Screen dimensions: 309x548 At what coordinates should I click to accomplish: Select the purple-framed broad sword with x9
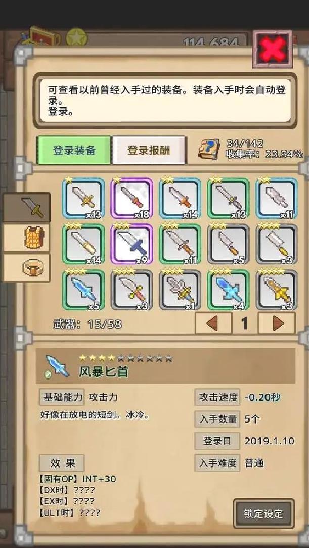point(131,244)
